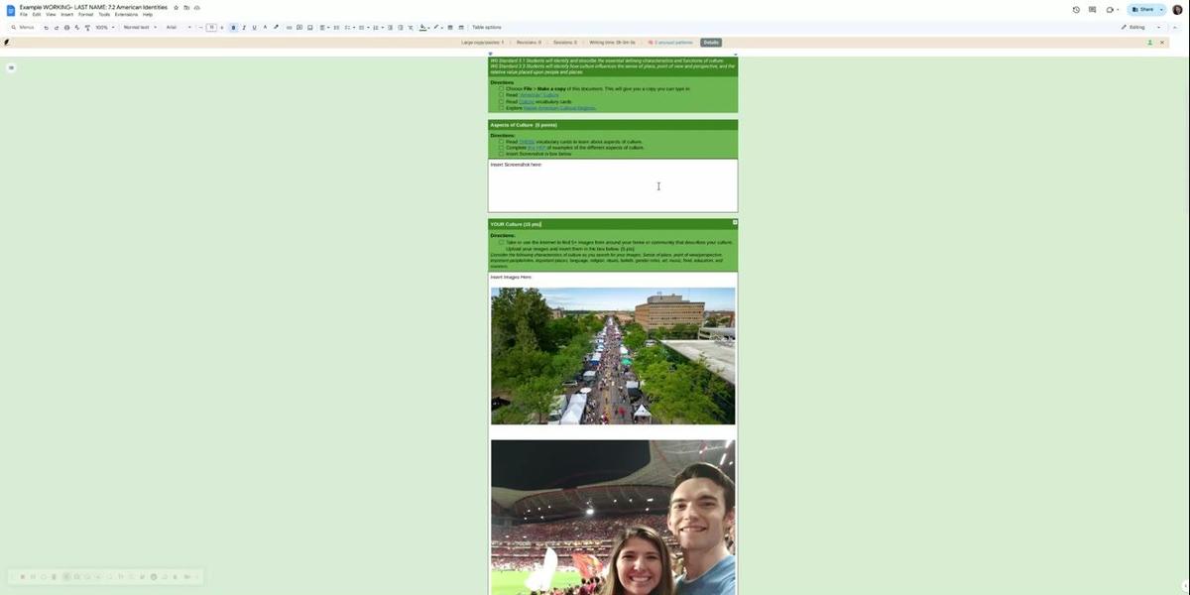Check the 'Explore Native American Cultural Regions' checkbox

pos(502,107)
